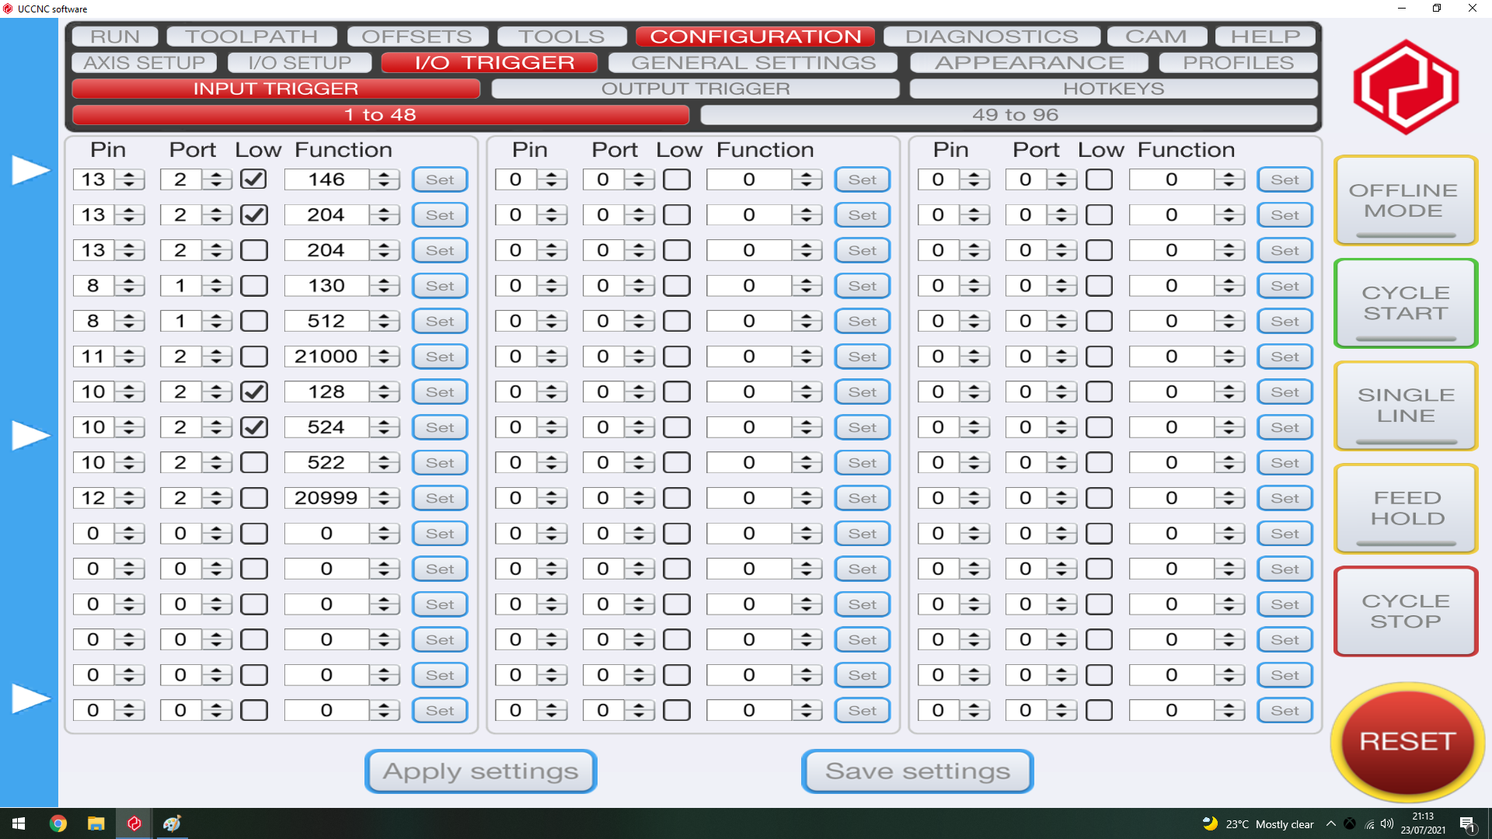This screenshot has width=1492, height=839.
Task: Toggle Low checkbox for function 524 row
Action: (254, 427)
